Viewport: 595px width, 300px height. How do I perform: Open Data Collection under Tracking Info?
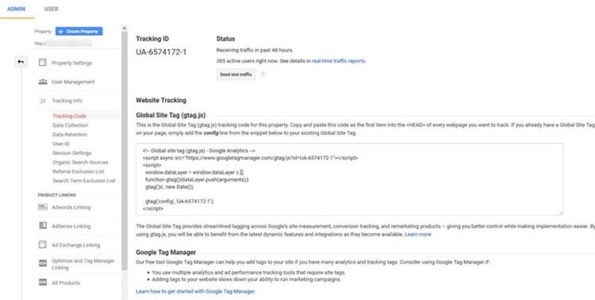[70, 125]
